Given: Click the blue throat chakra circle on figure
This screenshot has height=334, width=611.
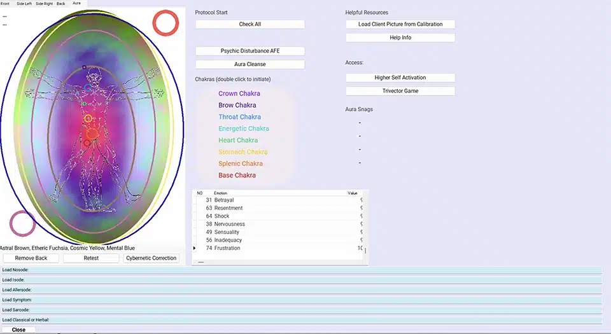Looking at the screenshot, I should (88, 88).
